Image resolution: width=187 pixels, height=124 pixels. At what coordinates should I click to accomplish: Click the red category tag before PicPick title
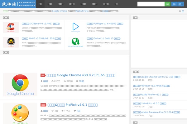coord(43,105)
